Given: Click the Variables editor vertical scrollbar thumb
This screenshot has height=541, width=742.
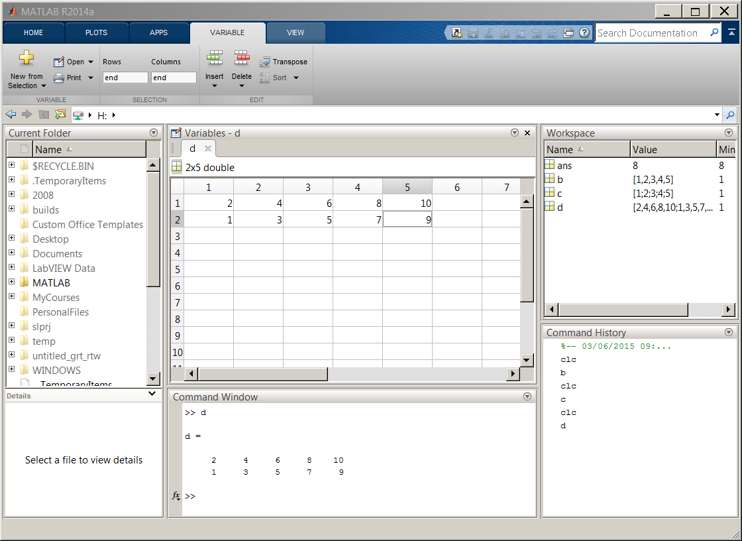Looking at the screenshot, I should tap(527, 255).
